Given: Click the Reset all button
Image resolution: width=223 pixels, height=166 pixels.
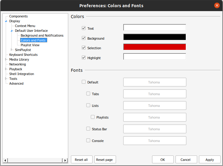Looking at the screenshot, I should click(82, 159).
